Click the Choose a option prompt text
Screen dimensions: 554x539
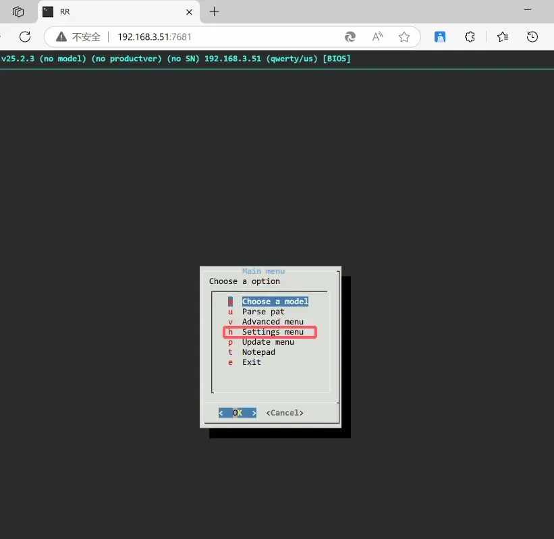point(244,281)
